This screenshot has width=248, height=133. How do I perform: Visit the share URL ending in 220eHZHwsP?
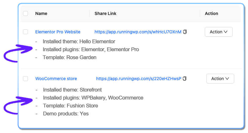(x=139, y=79)
